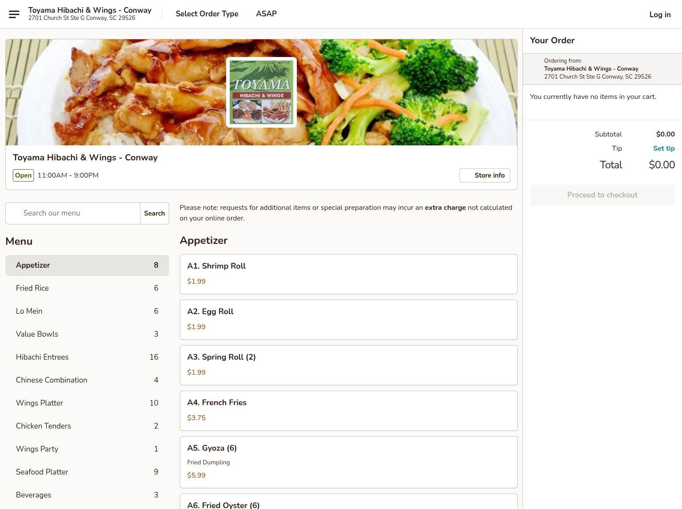Select the Chinese Combination category
The height and width of the screenshot is (509, 682).
point(87,380)
